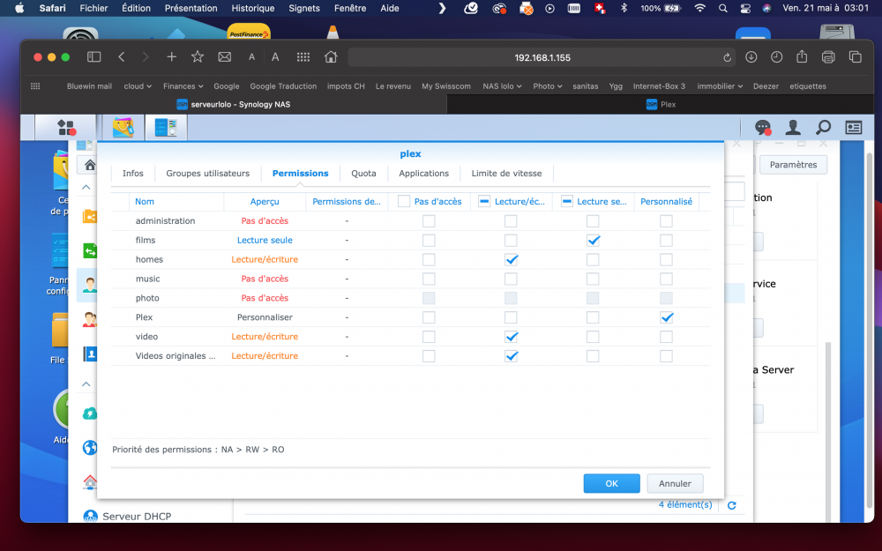
Task: Switch to the Infos tab
Action: (133, 173)
